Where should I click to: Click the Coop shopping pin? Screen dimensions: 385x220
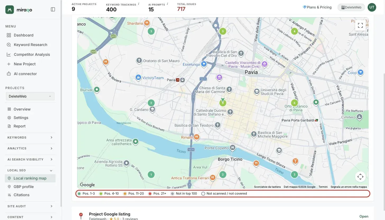point(360,72)
